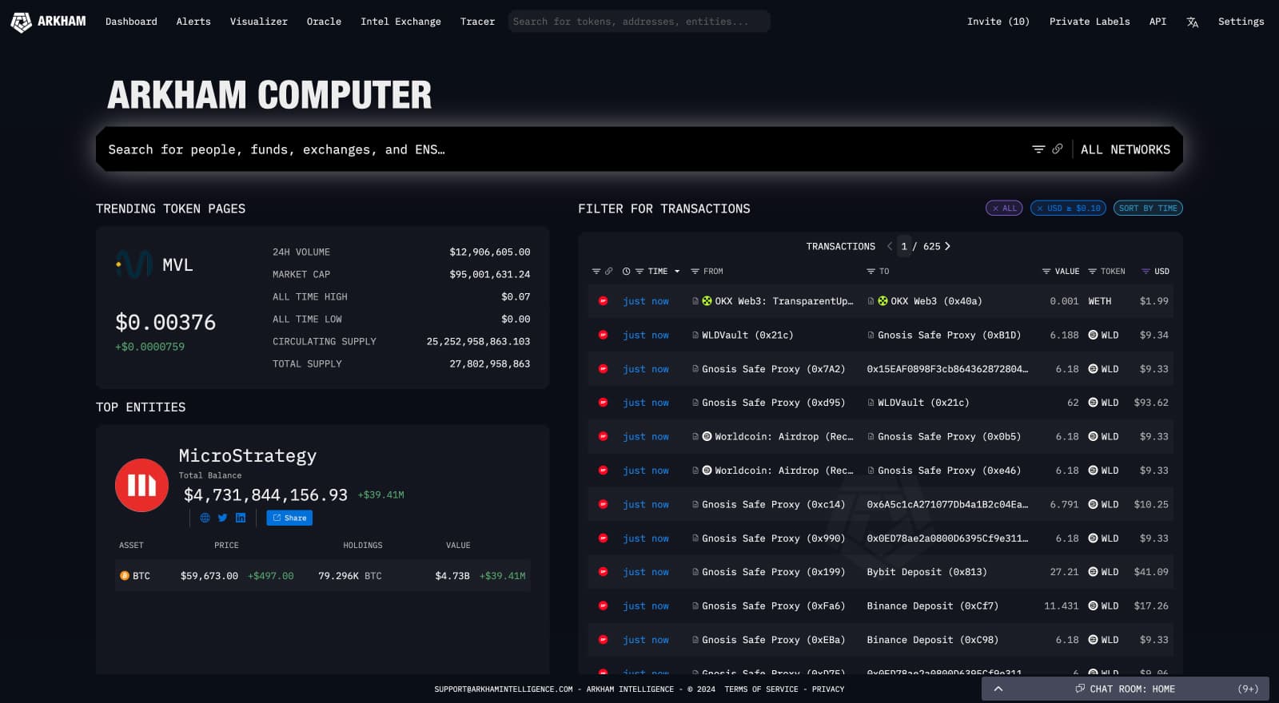This screenshot has width=1279, height=703.
Task: Open MicroStrategy Twitter icon
Action: [222, 518]
